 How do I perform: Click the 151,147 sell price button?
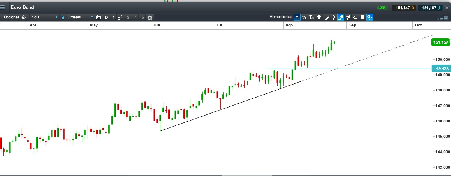(404, 8)
